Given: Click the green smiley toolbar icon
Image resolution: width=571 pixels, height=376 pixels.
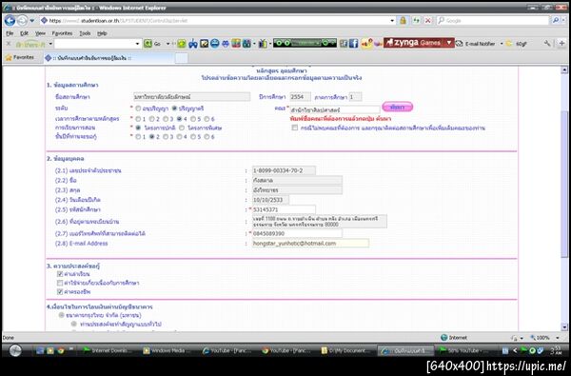Looking at the screenshot, I should [182, 44].
